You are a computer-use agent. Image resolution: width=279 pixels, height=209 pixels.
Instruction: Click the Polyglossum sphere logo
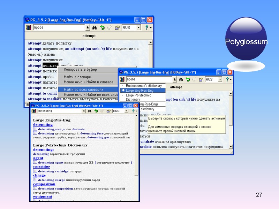(246, 39)
